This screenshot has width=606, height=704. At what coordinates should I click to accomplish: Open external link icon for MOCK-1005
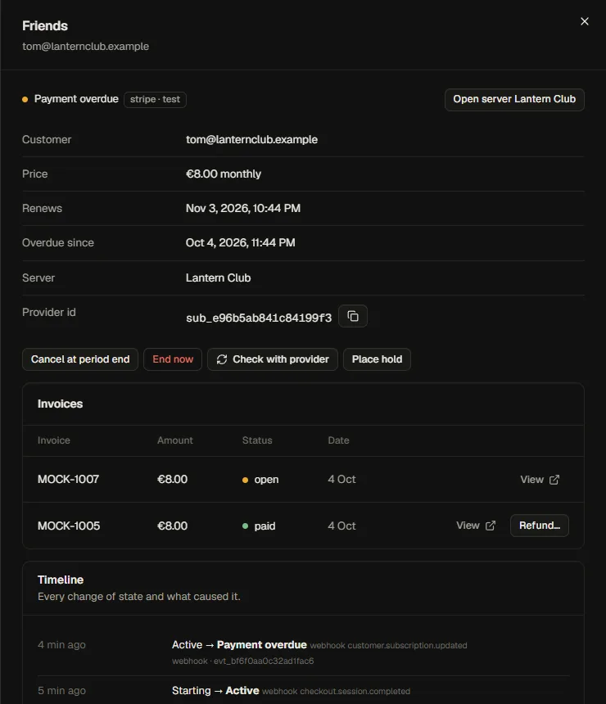491,526
